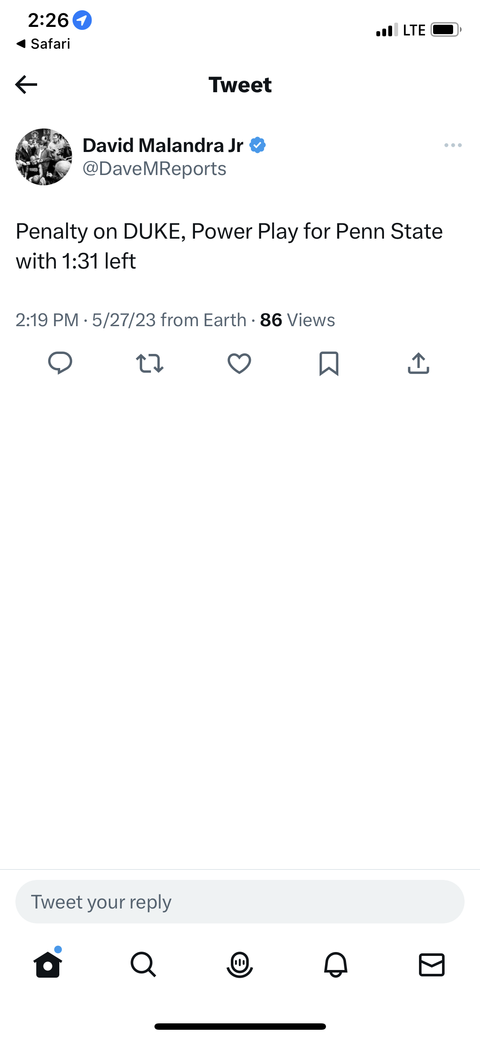Viewport: 480px width, 1040px height.
Task: Open the Spaces microphone tab
Action: [x=240, y=964]
